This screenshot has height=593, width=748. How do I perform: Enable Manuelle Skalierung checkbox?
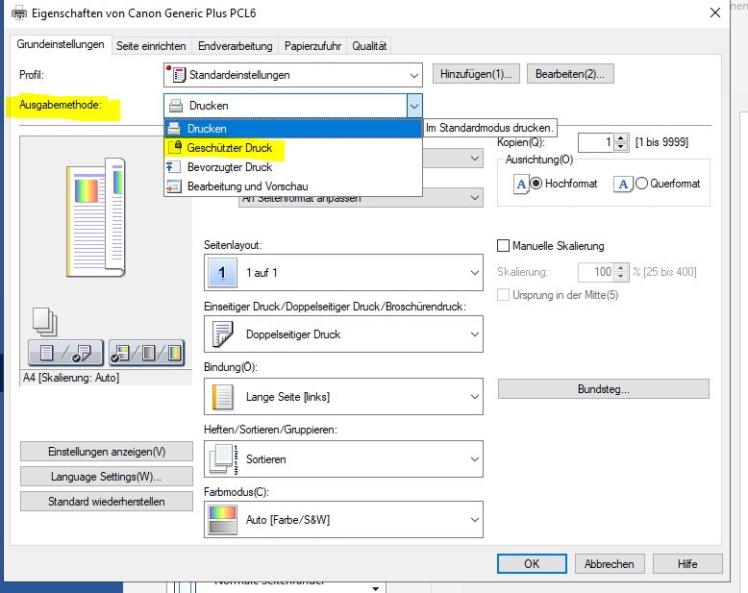503,245
